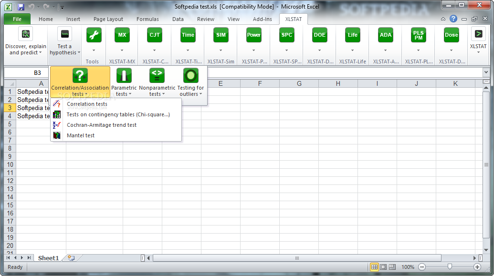Choose Correlation tests from the menu
The width and height of the screenshot is (494, 276).
pos(116,104)
